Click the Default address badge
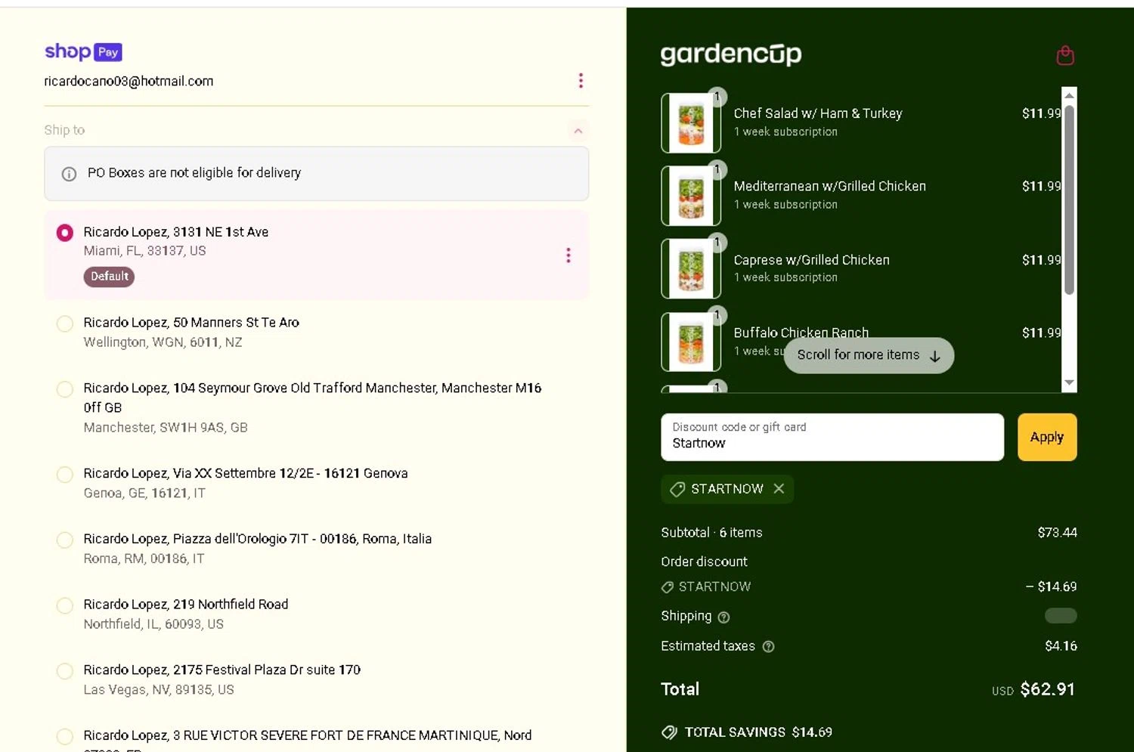This screenshot has width=1134, height=752. pos(109,277)
